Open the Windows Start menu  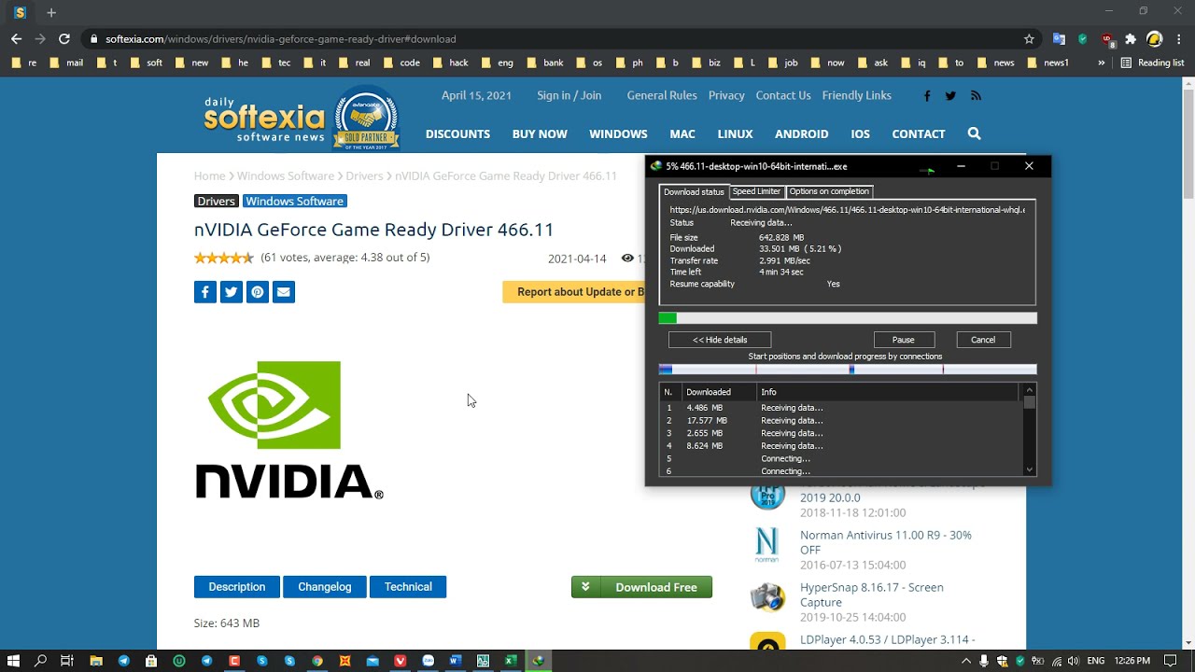pyautogui.click(x=13, y=661)
